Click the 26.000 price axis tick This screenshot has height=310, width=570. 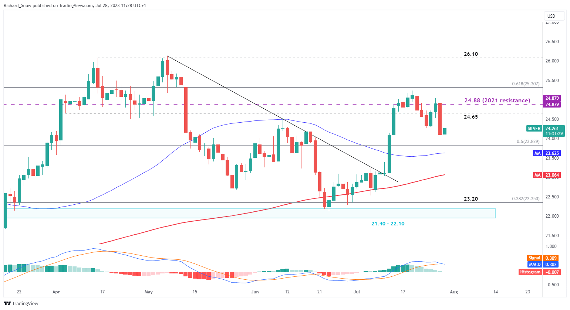pyautogui.click(x=552, y=61)
